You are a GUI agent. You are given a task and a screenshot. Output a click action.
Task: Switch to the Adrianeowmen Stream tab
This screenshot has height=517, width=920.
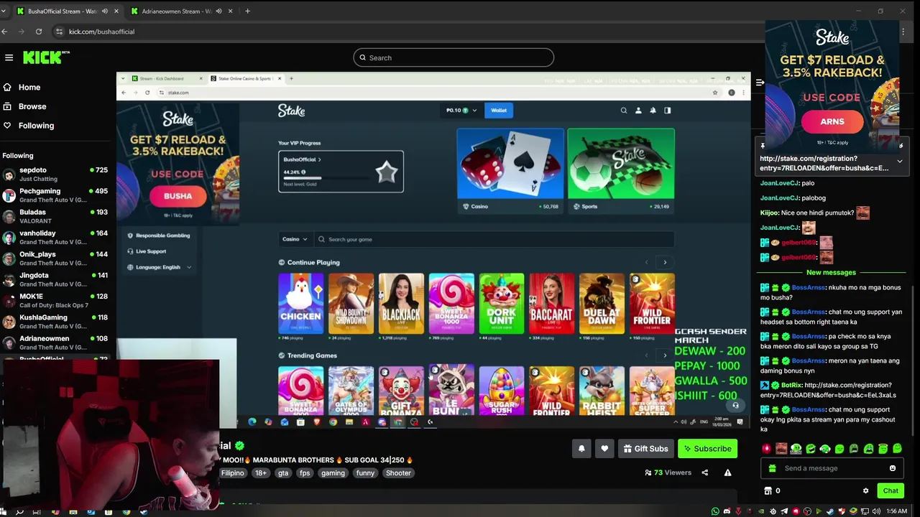pos(182,11)
